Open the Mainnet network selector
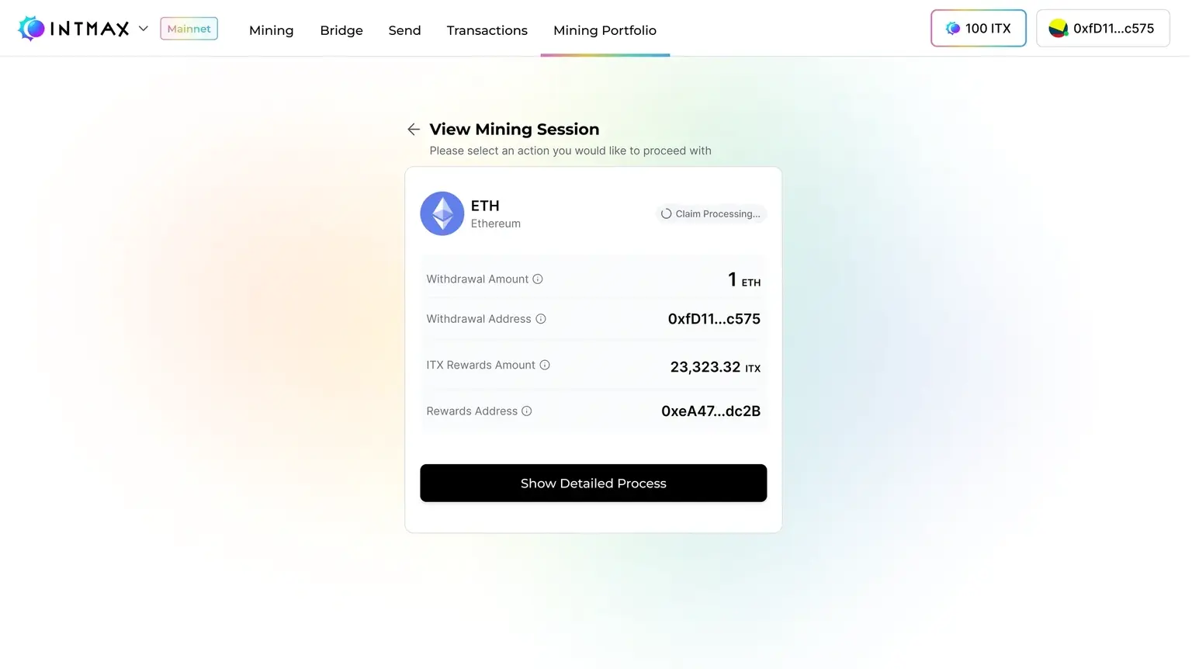 tap(189, 29)
